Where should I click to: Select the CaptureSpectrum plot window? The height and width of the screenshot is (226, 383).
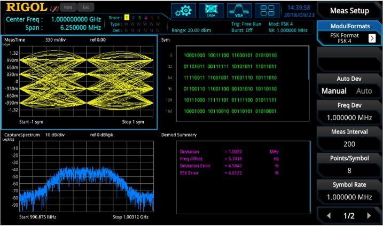(80, 176)
